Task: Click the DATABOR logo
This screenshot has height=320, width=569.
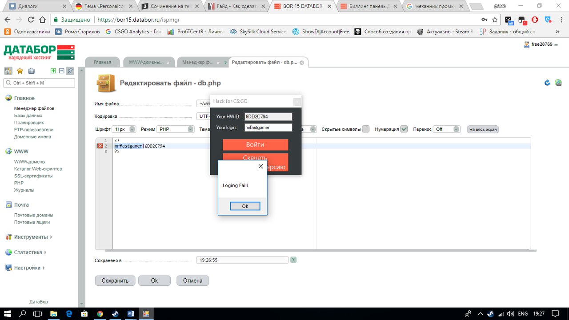Action: [x=39, y=52]
